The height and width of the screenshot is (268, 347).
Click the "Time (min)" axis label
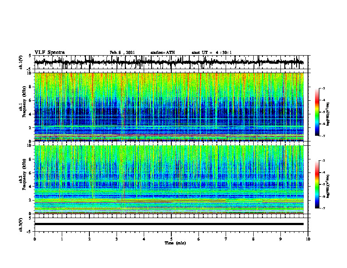pos(175,243)
